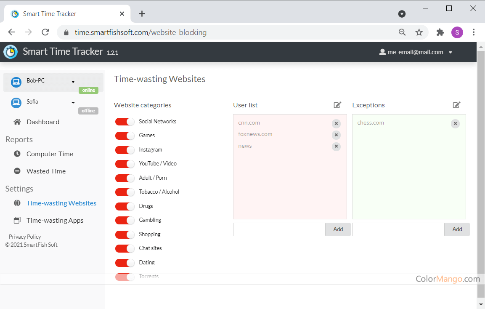Disable the Gambling category toggle
This screenshot has height=309, width=485.
[125, 220]
